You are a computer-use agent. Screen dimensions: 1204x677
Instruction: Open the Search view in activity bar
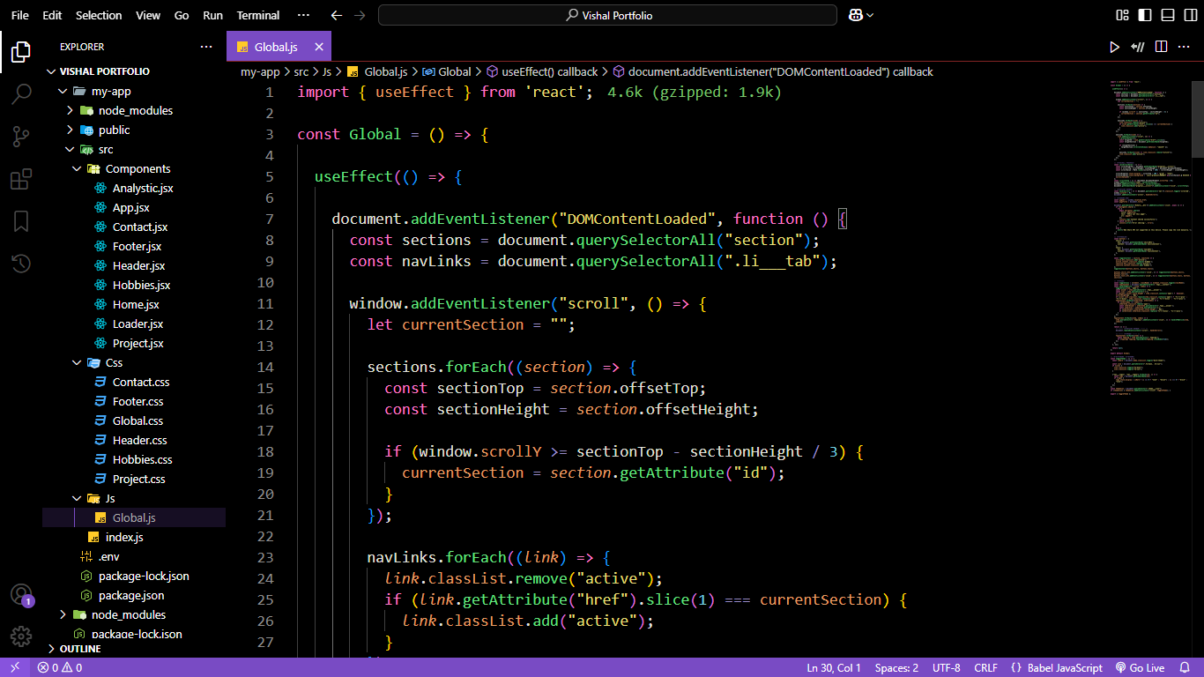coord(21,94)
